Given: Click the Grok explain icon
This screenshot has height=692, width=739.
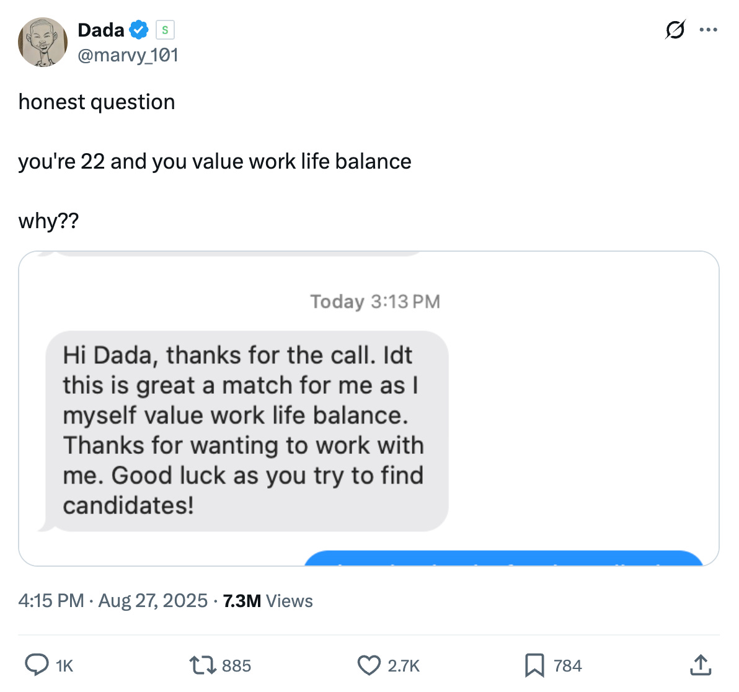Looking at the screenshot, I should tap(675, 29).
